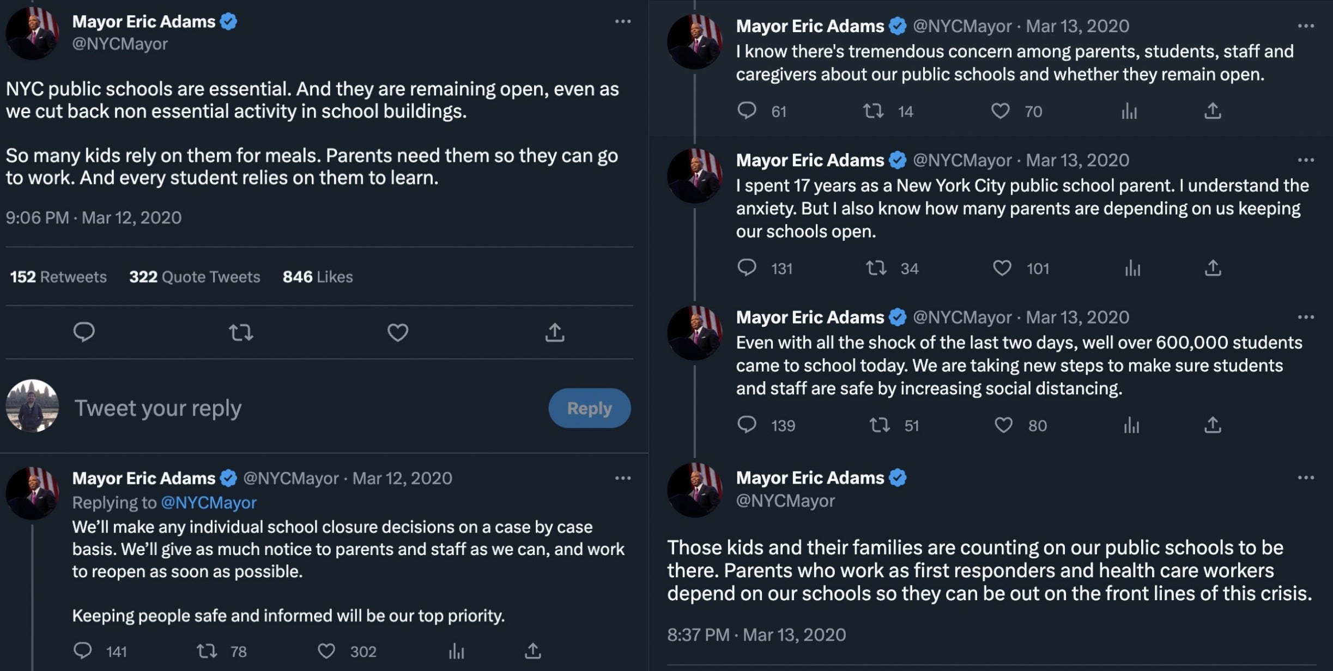Screen dimensions: 1333x671
Task: Share the 'case by case basis' reply tweet
Action: [x=532, y=651]
